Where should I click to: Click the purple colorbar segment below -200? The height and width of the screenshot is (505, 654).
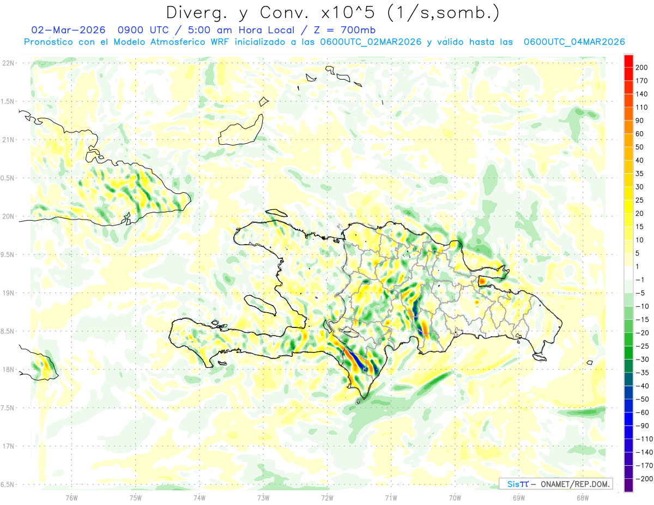tap(628, 485)
